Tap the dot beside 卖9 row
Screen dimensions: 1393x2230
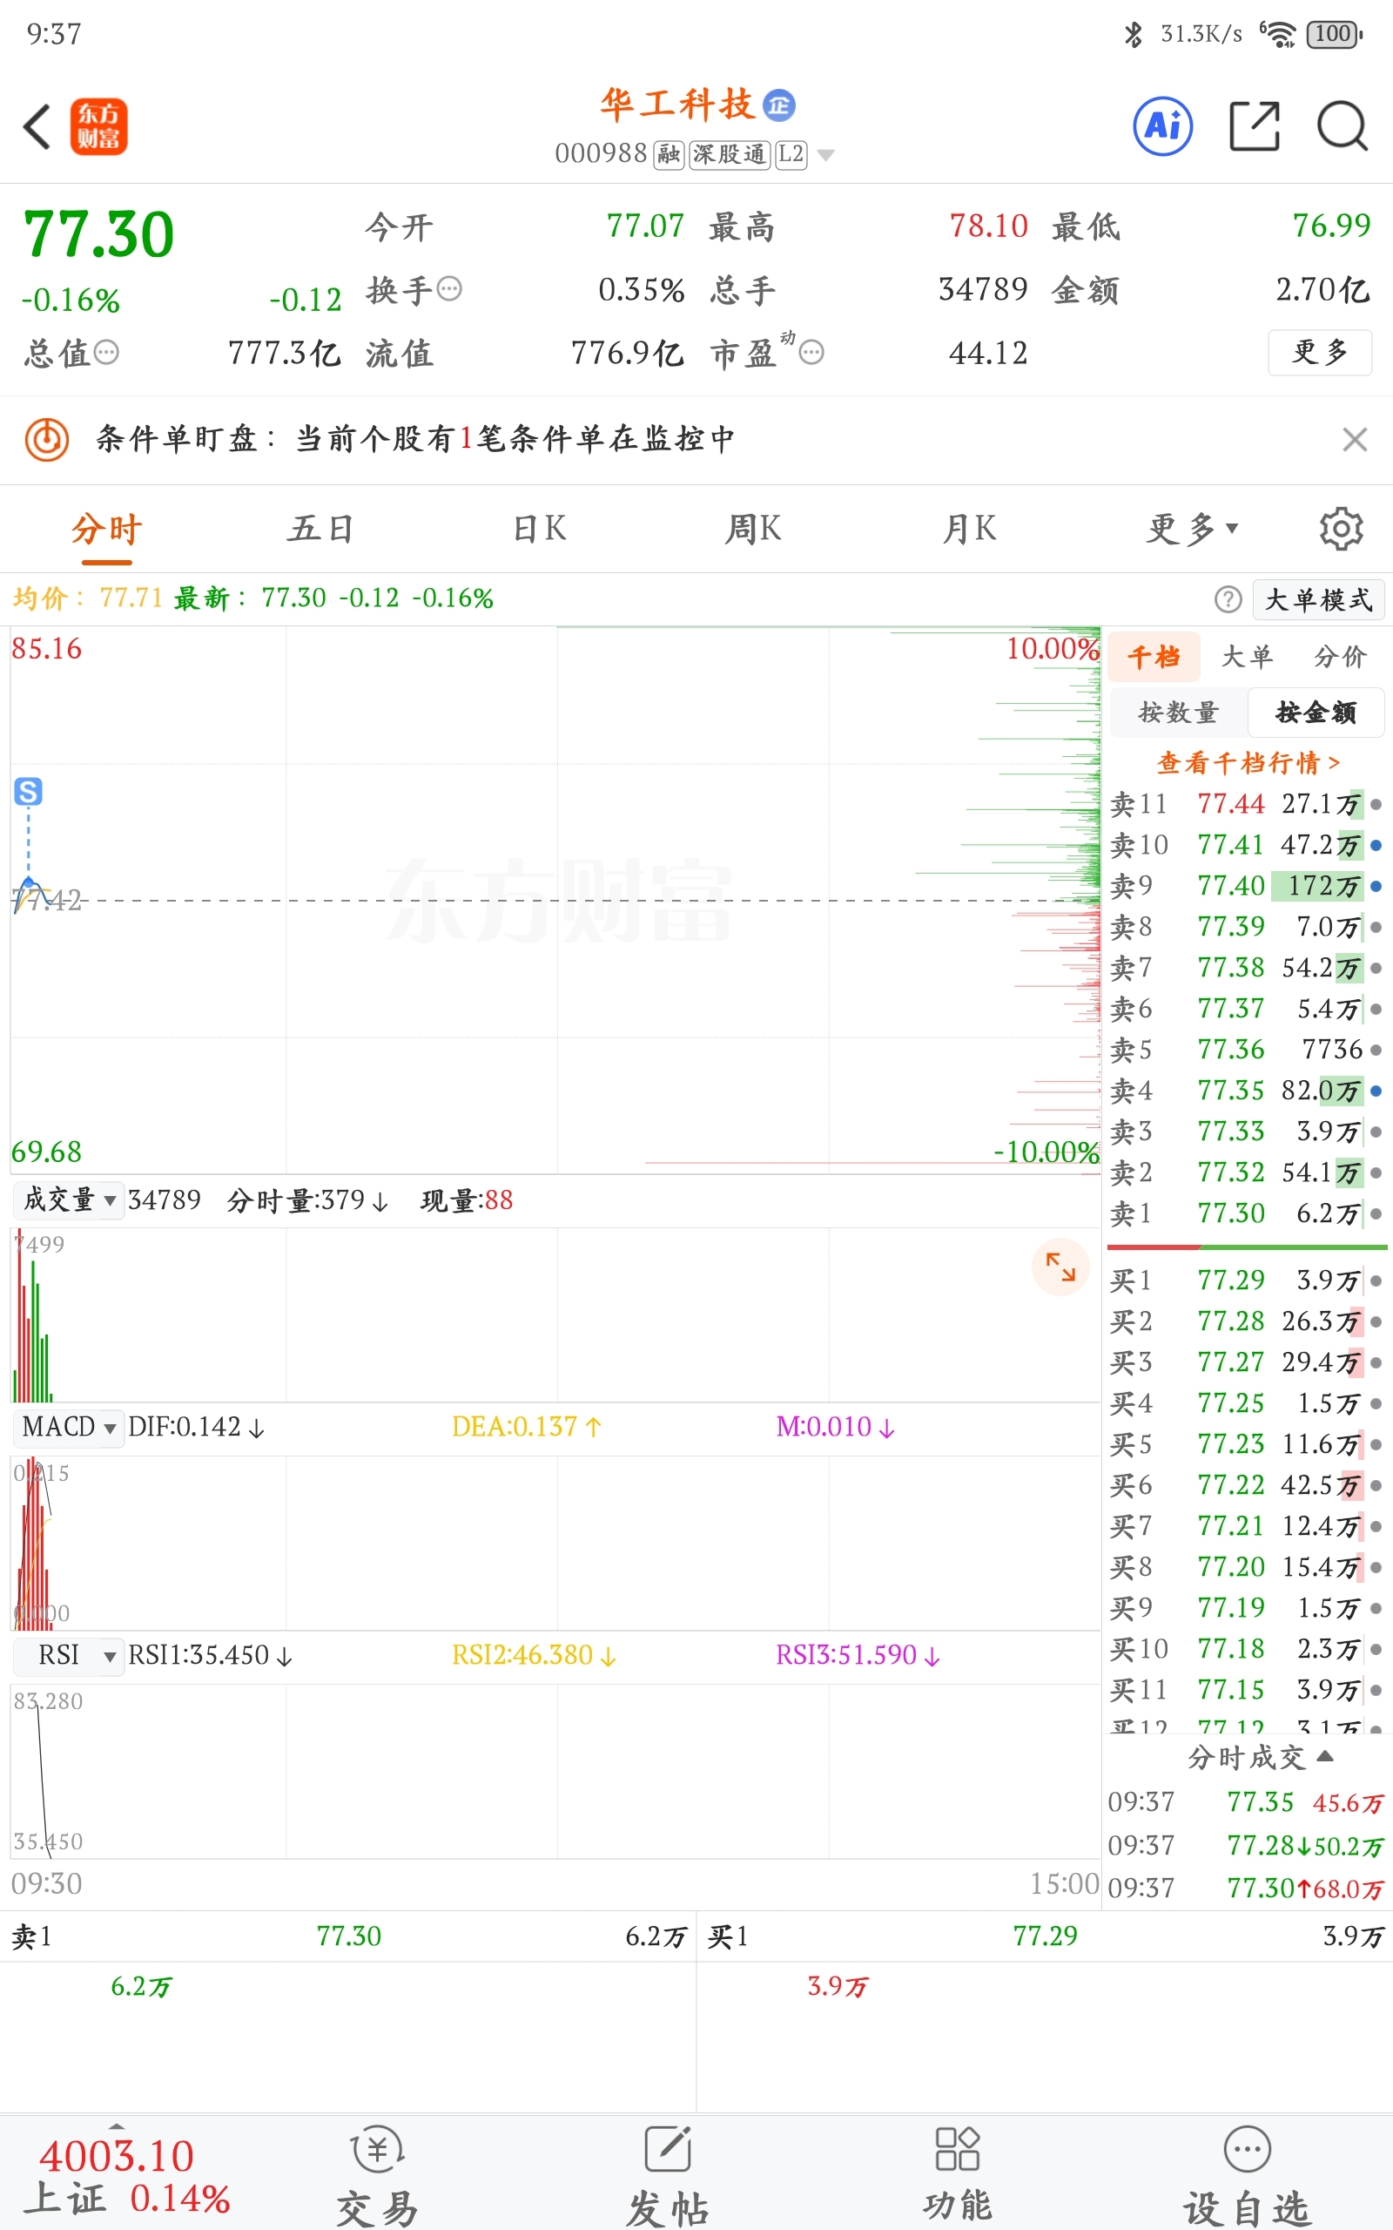pos(1376,886)
